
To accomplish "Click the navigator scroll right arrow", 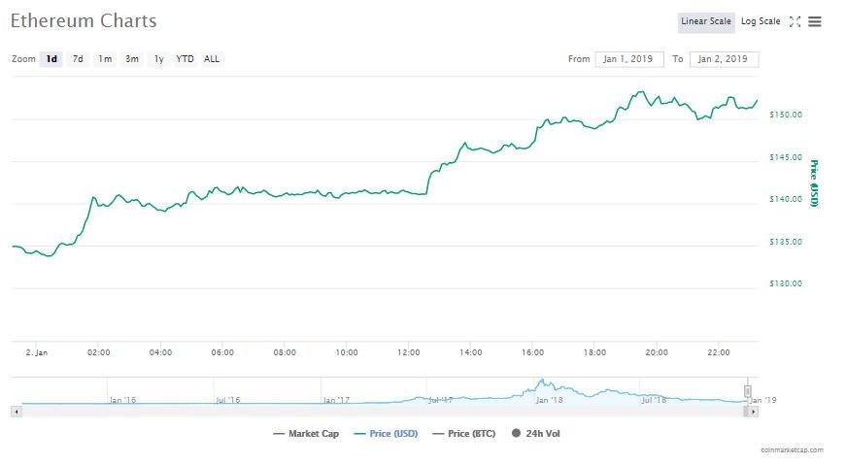I will pos(753,412).
